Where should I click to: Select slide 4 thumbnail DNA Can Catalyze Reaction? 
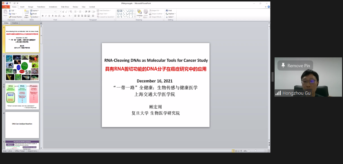coord(22,125)
